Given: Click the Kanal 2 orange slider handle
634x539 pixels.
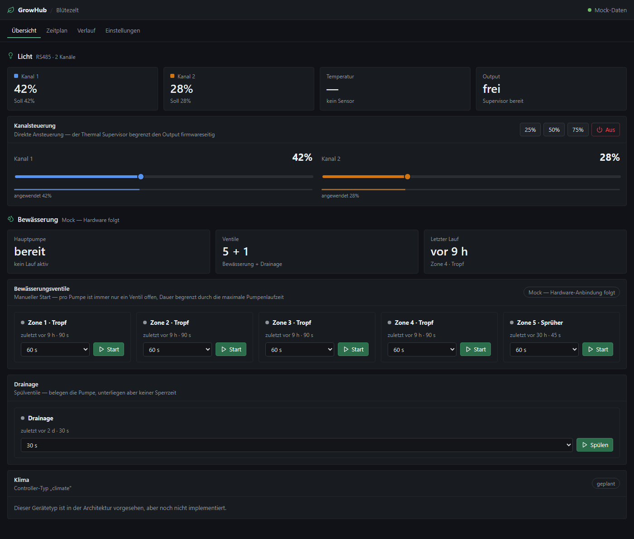Looking at the screenshot, I should [408, 177].
